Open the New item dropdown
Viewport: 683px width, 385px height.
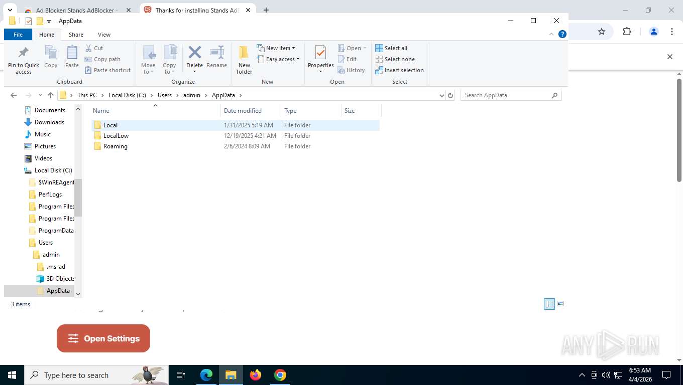276,48
